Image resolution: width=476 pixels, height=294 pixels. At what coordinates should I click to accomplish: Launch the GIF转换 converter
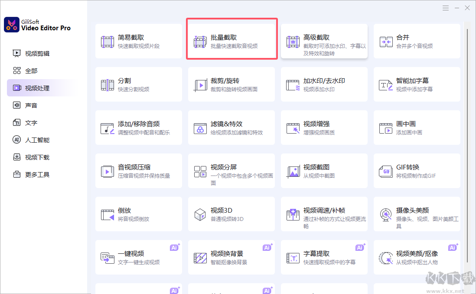[417, 171]
